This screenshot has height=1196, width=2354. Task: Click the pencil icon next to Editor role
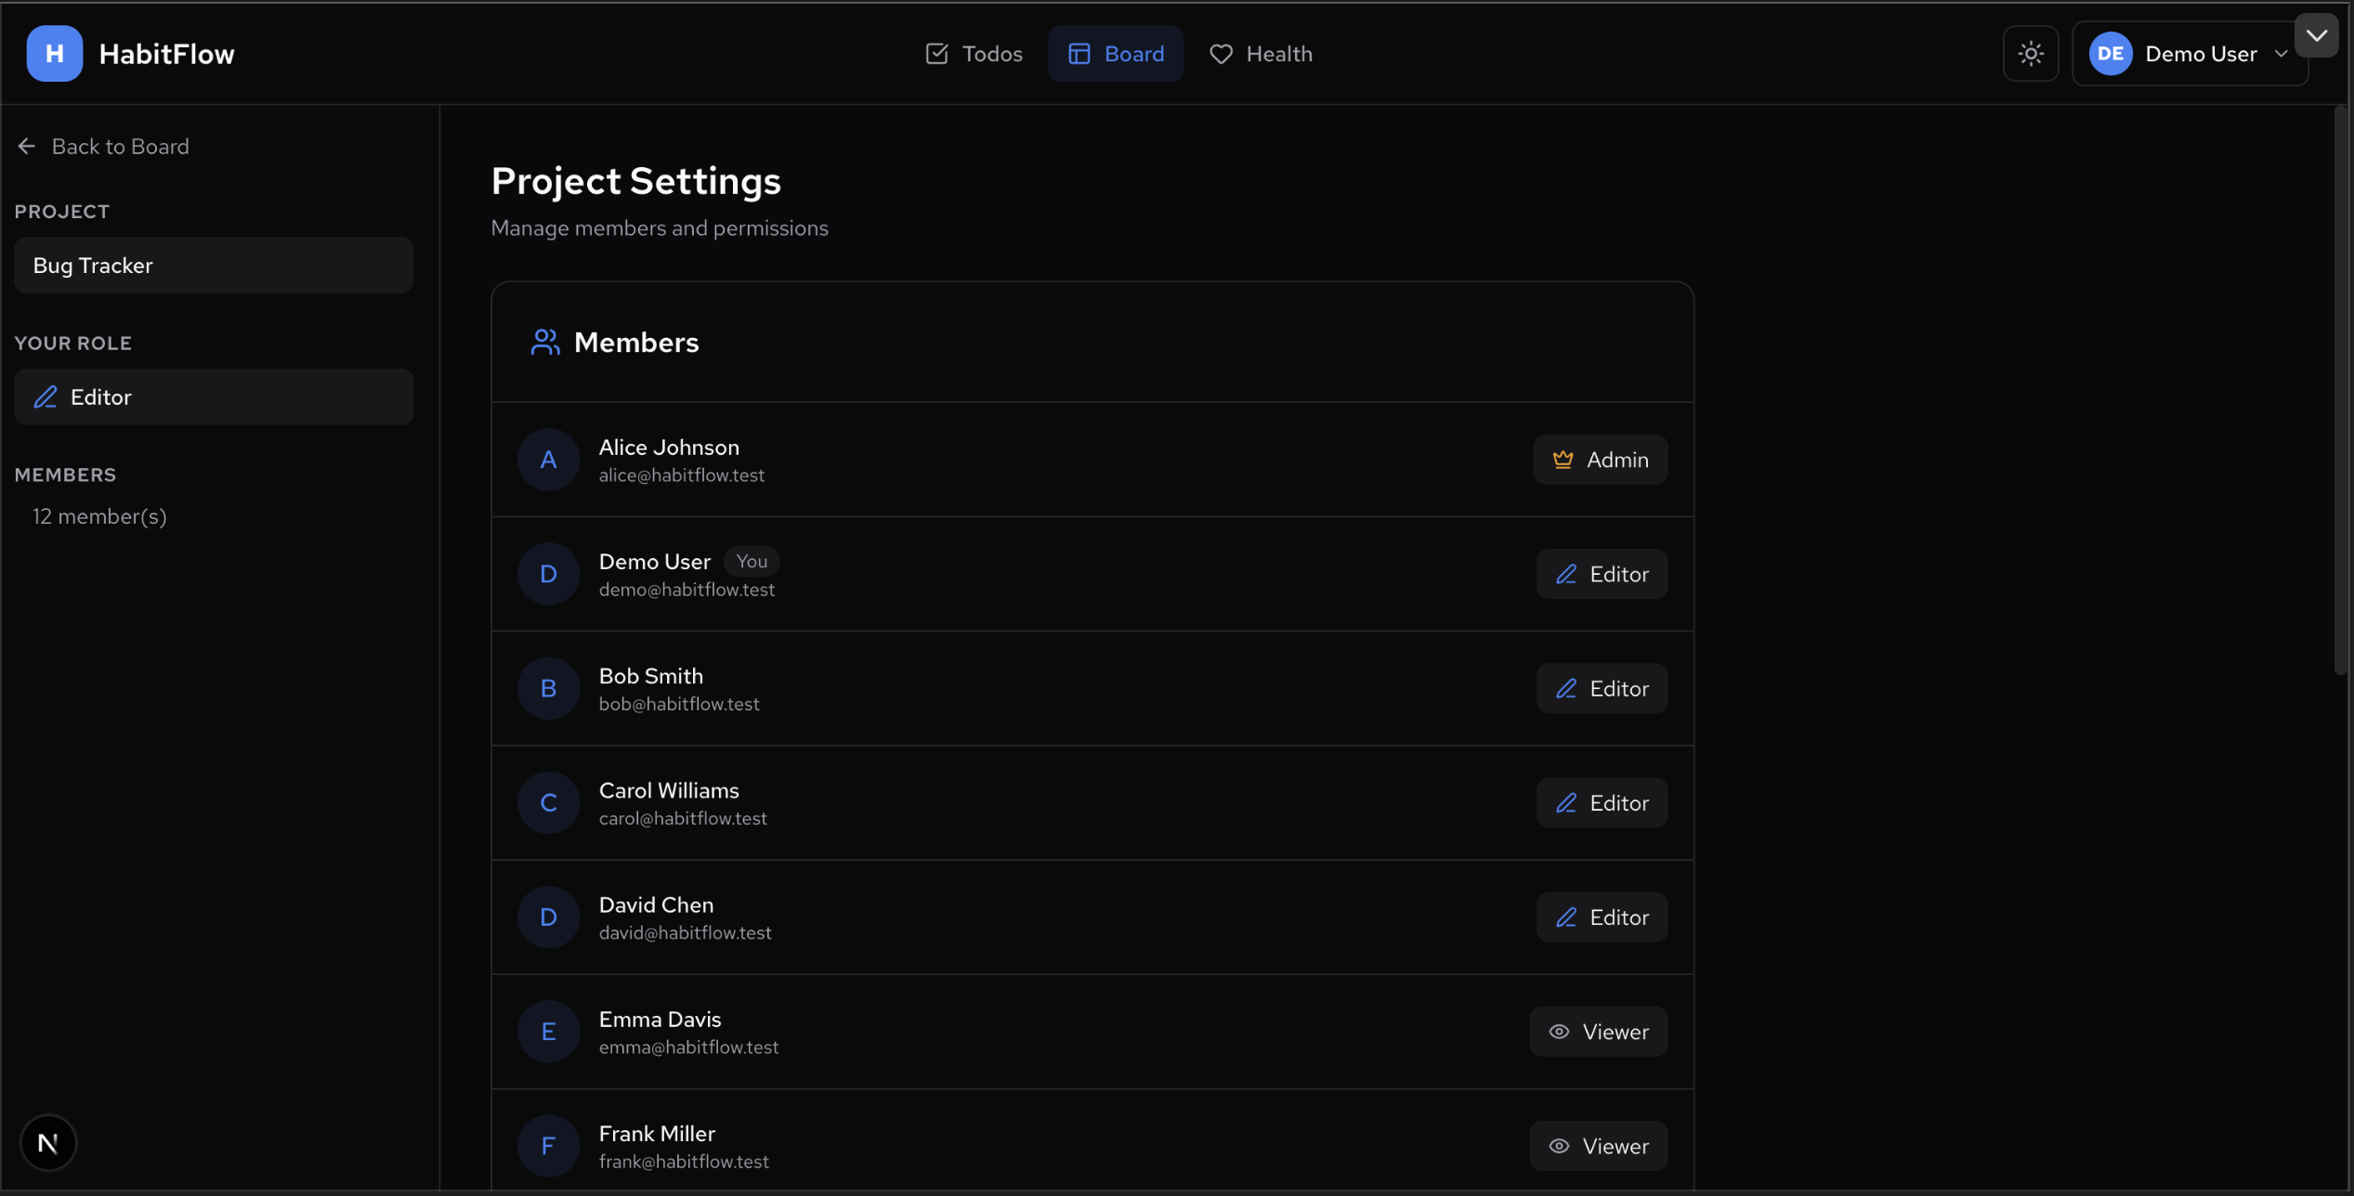click(45, 396)
